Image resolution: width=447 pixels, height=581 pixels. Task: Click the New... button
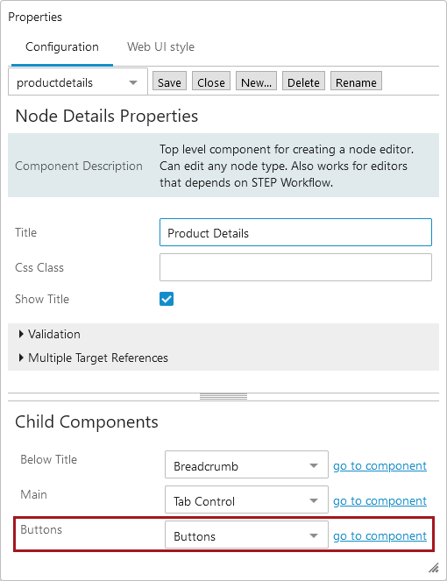click(256, 81)
